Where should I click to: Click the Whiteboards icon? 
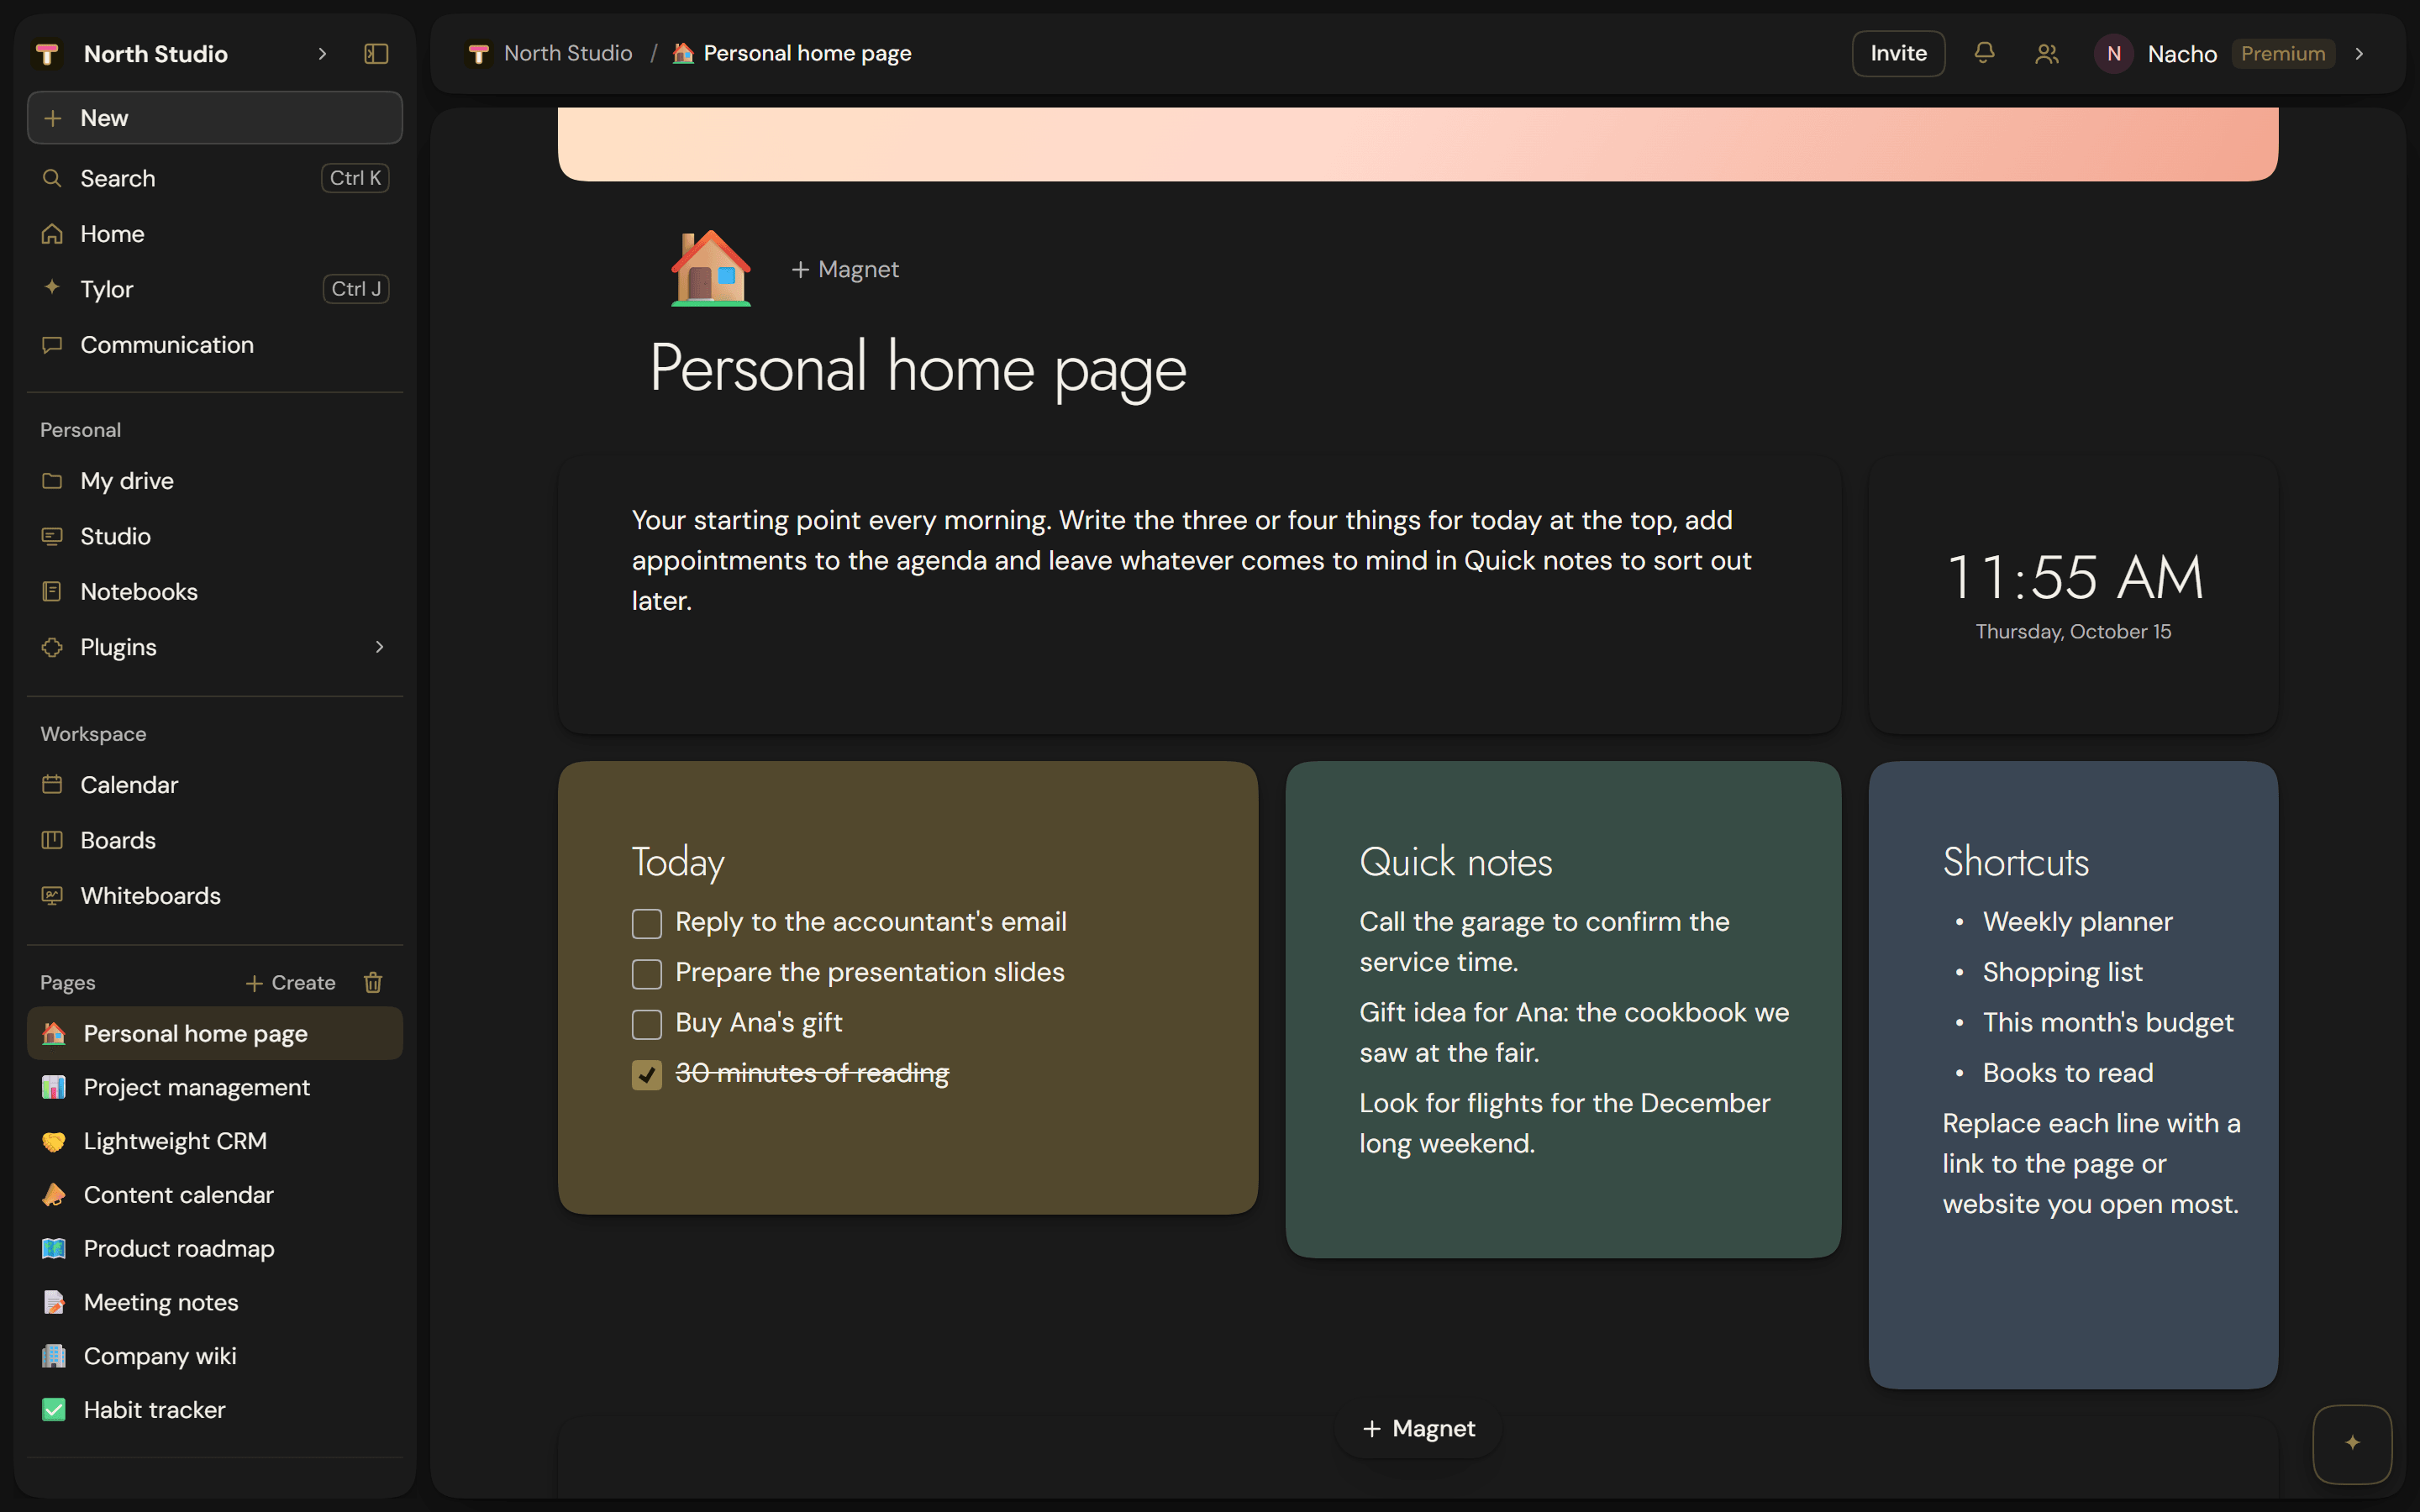(x=52, y=896)
